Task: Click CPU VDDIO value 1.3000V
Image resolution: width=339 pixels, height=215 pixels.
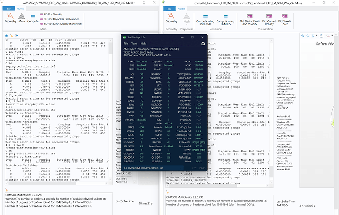Action: pyautogui.click(x=199, y=97)
